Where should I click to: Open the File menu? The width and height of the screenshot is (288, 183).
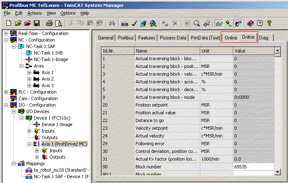7,13
